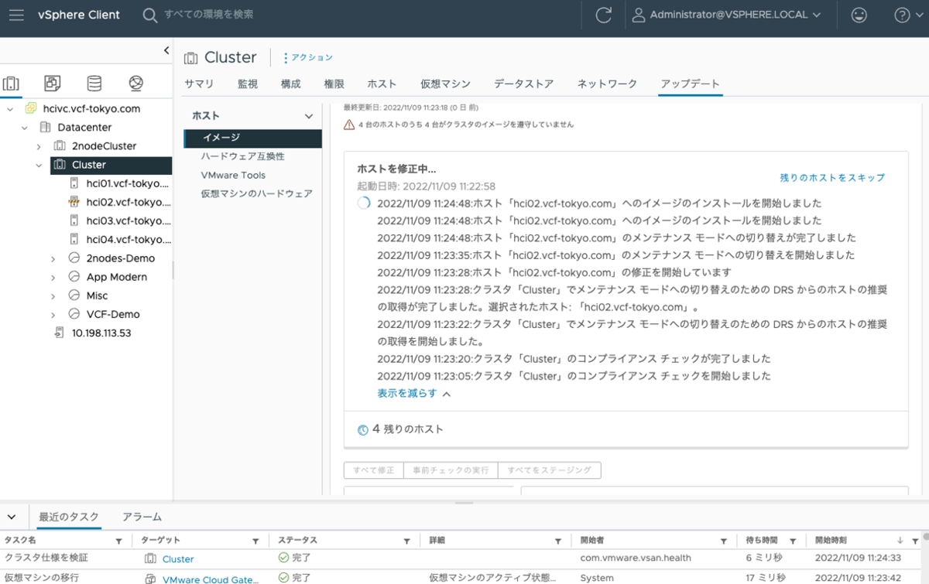
Task: Click the remaining hosts clock icon
Action: [362, 429]
